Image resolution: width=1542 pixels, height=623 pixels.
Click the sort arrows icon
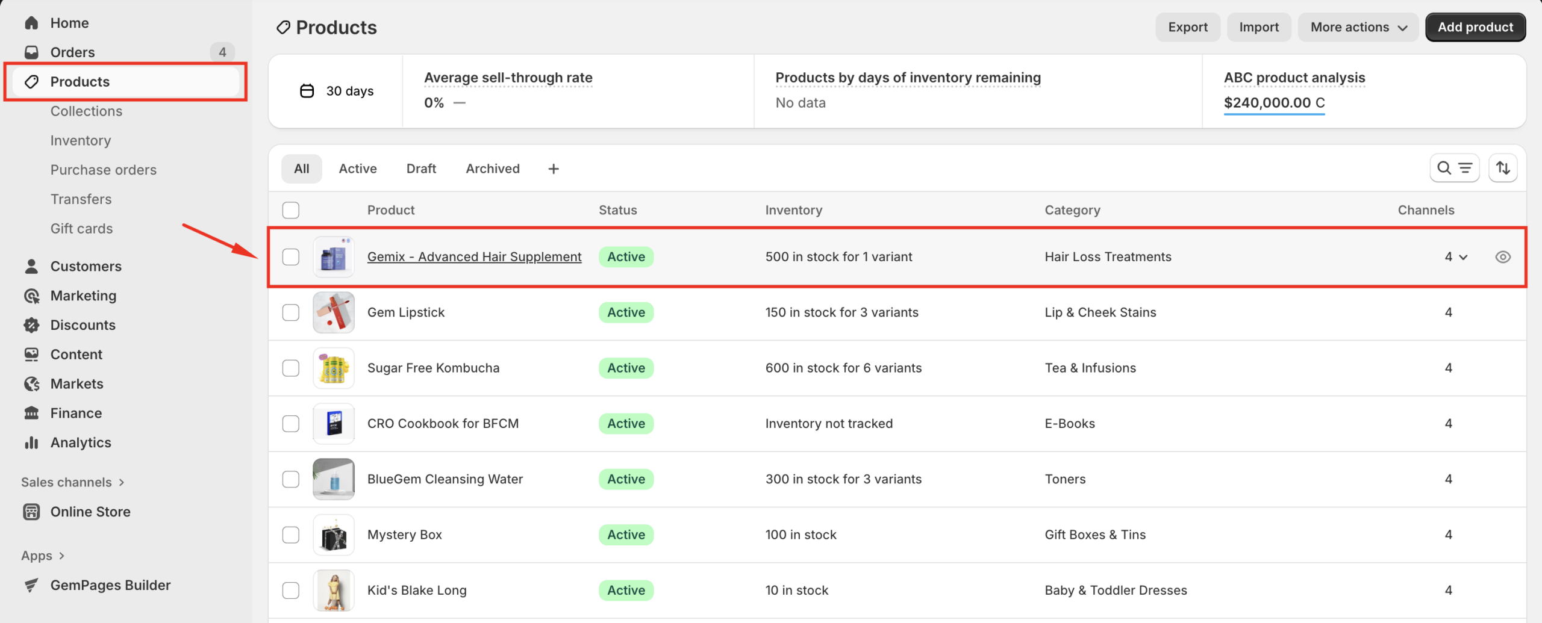1502,169
